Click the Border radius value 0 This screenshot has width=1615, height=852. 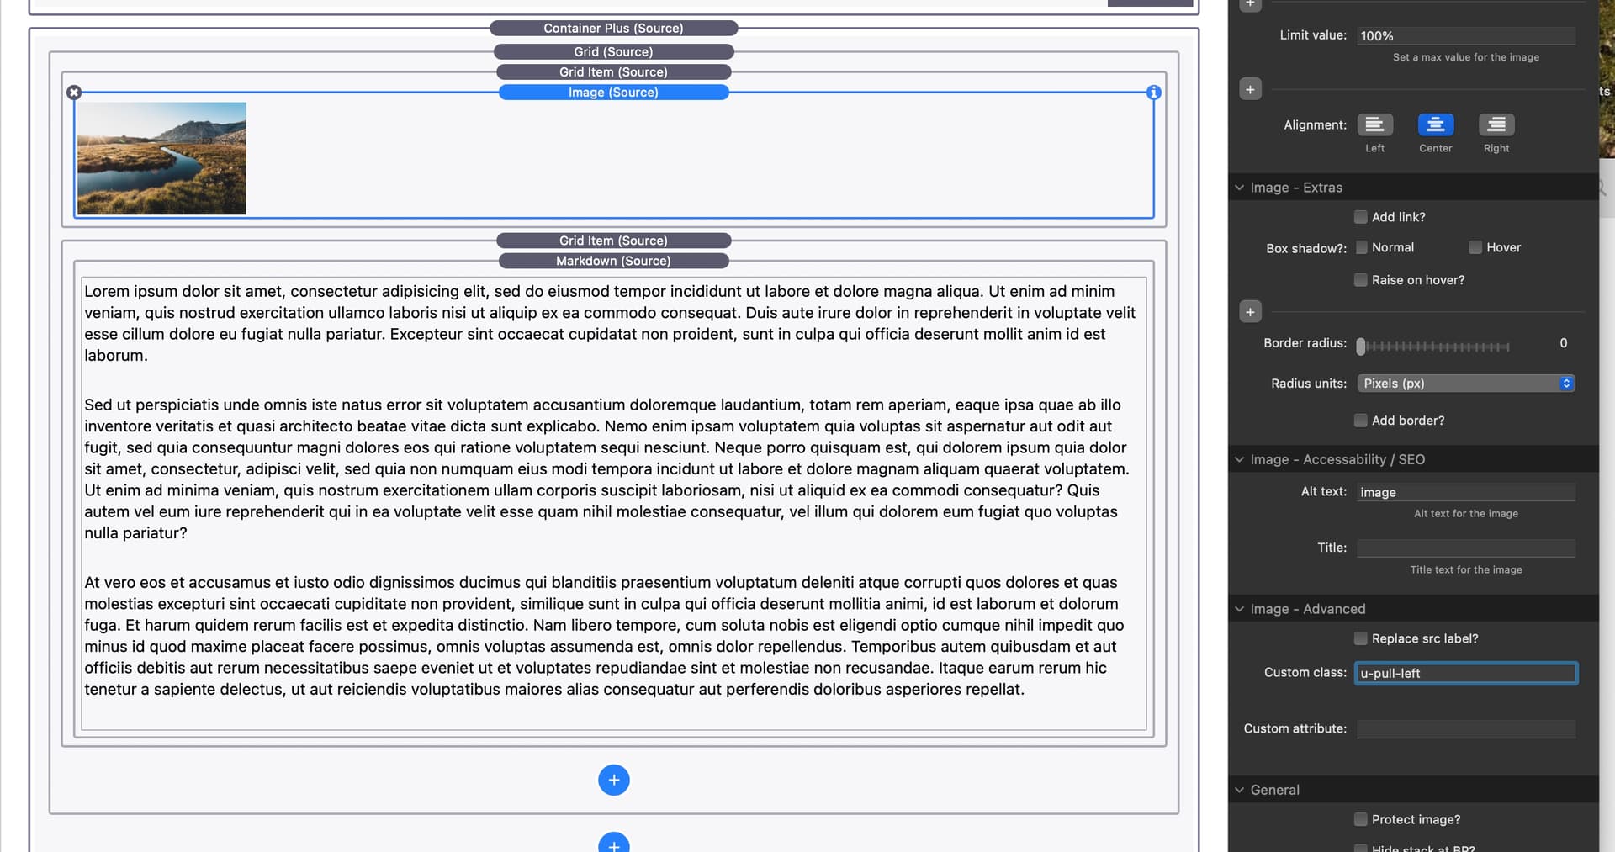point(1563,343)
